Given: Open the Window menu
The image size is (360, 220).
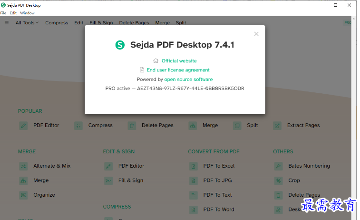Looking at the screenshot, I should tap(27, 13).
